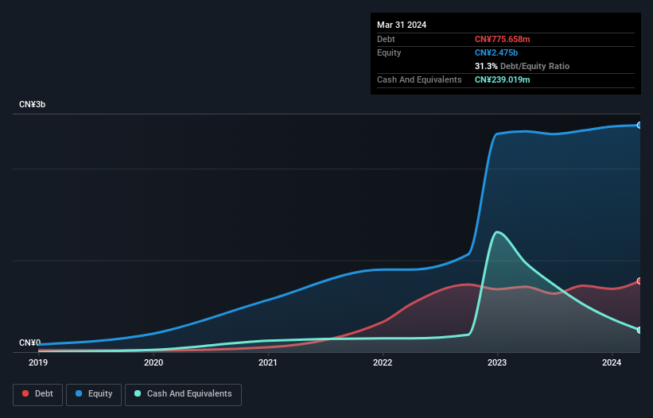The image size is (653, 418).
Task: Click the cash line peak at 2023
Action: (x=497, y=232)
